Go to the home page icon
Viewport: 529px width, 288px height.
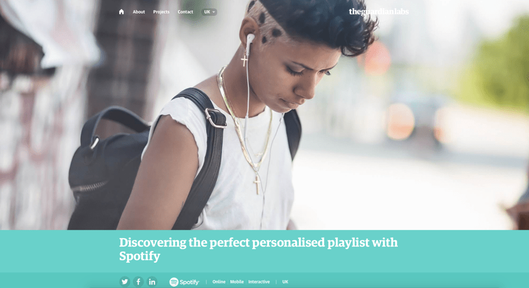122,12
